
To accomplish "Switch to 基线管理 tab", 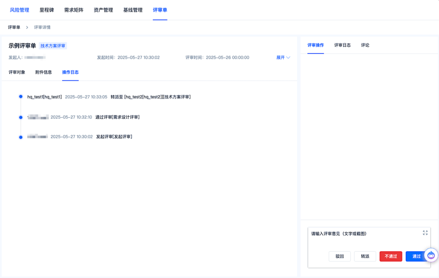I will click(x=133, y=10).
